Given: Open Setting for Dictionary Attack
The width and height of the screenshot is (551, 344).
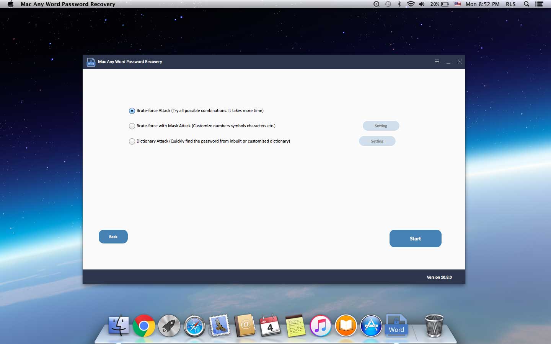Looking at the screenshot, I should (377, 141).
